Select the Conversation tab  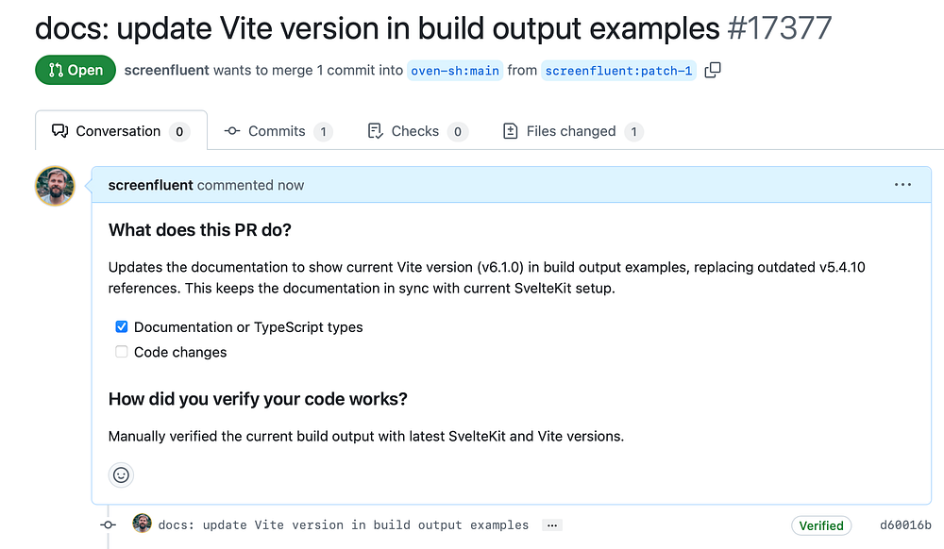119,131
